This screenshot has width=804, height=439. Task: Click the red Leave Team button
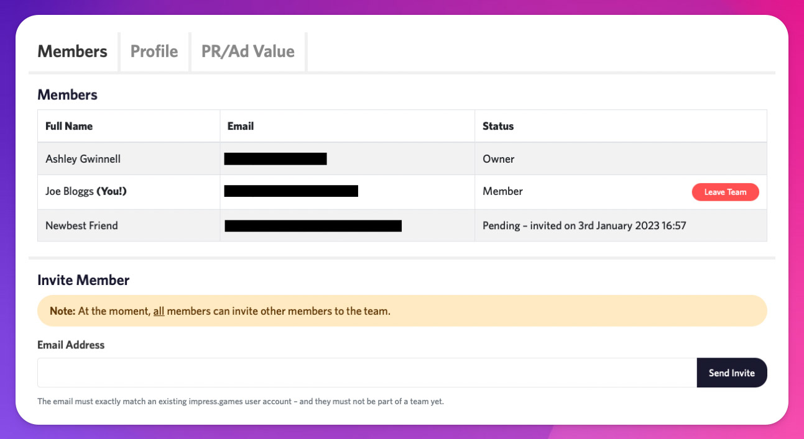click(725, 192)
